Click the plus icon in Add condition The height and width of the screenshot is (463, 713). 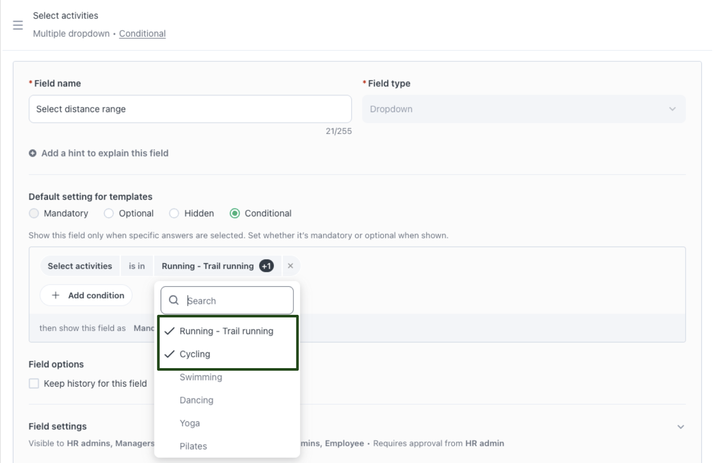[x=55, y=295]
